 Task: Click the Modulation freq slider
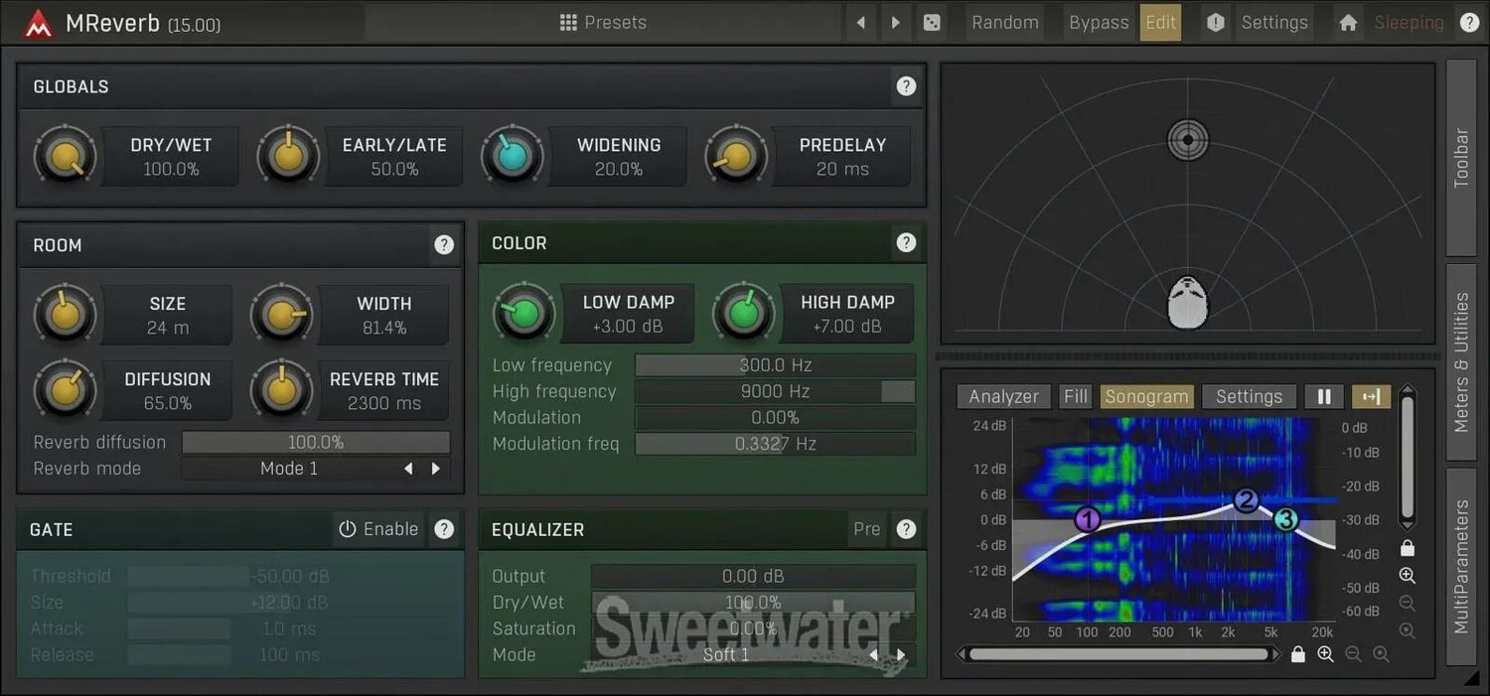775,444
